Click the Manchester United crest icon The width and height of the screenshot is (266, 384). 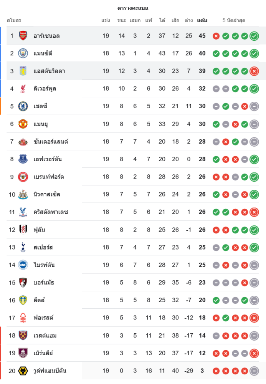tap(23, 124)
